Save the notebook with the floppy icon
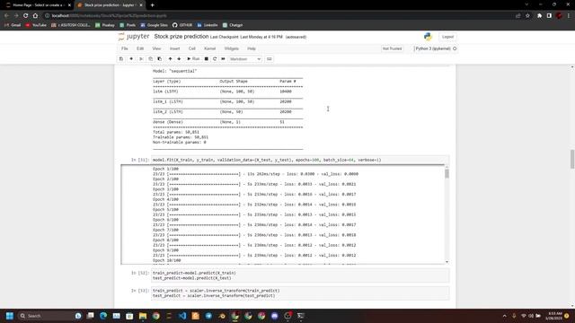This screenshot has height=323, width=575. tap(121, 59)
